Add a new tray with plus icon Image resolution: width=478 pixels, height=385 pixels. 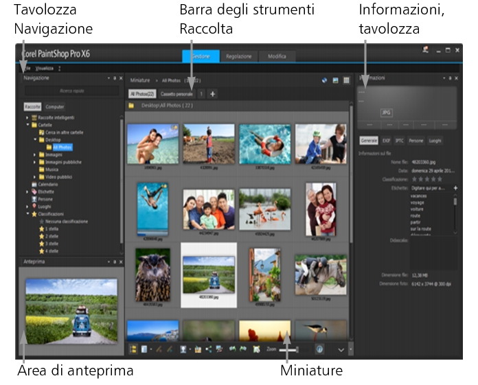pyautogui.click(x=213, y=93)
